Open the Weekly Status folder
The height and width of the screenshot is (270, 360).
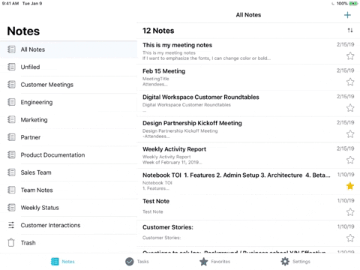[68, 208]
